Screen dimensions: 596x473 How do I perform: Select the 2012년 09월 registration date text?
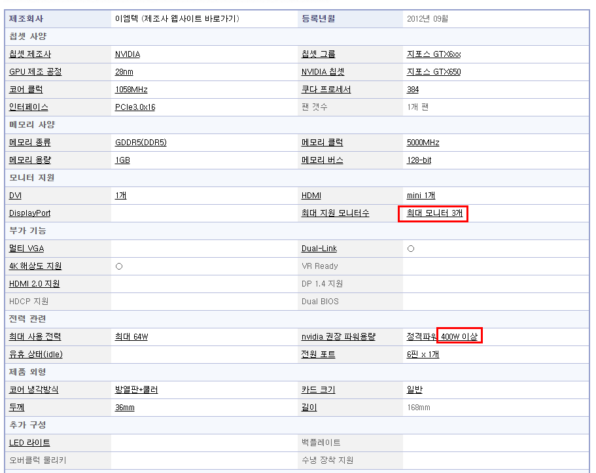427,19
